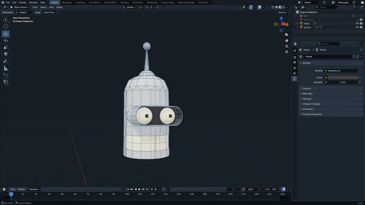Open the Global transform orientation dropdown
Image resolution: width=365 pixels, height=205 pixels.
click(x=130, y=7)
